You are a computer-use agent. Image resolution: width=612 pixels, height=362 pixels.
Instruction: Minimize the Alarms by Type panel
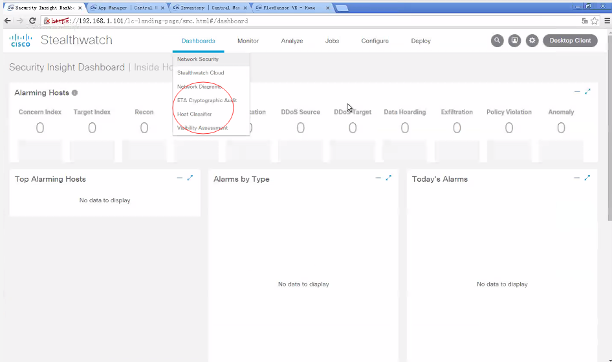tap(378, 178)
